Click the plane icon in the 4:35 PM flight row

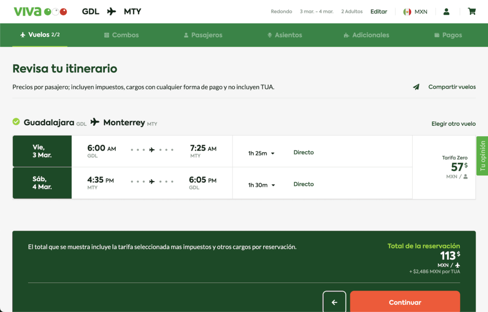click(x=152, y=181)
